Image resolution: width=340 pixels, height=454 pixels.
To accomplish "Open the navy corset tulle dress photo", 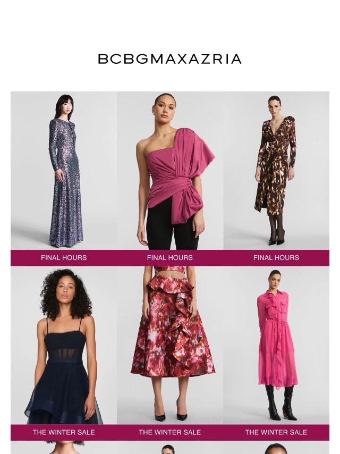I will click(x=64, y=346).
